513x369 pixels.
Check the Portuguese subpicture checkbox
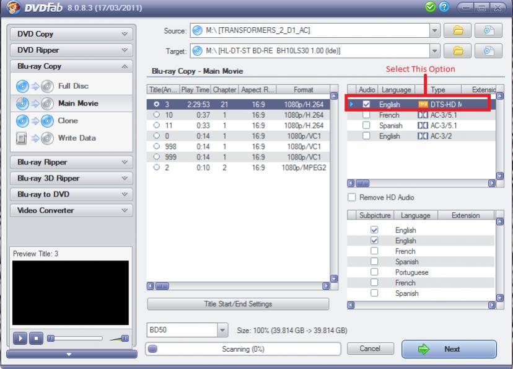tap(374, 272)
